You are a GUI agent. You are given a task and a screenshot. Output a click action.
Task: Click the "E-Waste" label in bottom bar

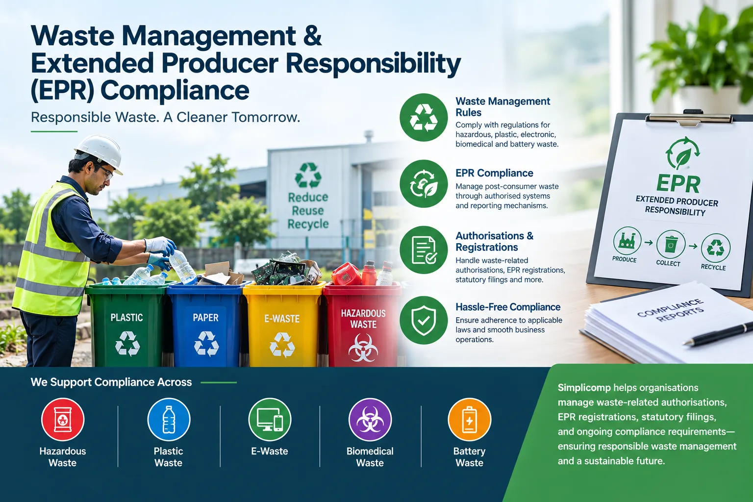coord(270,452)
